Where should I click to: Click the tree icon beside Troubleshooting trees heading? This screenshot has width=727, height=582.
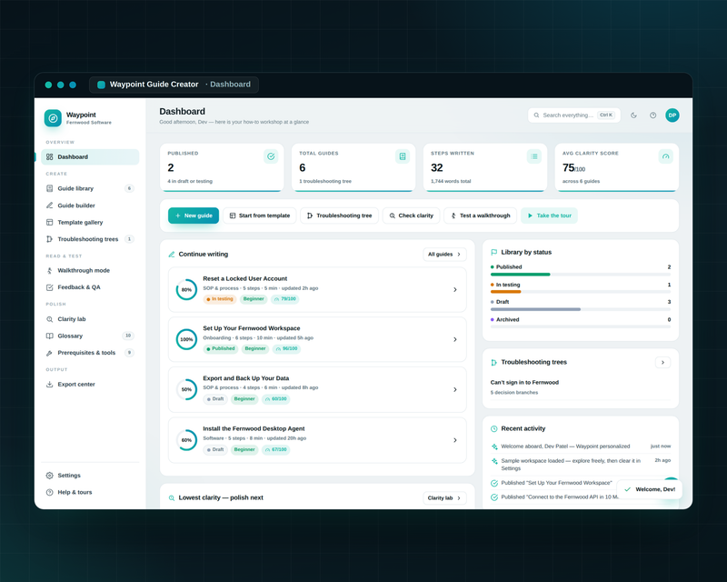pos(493,362)
